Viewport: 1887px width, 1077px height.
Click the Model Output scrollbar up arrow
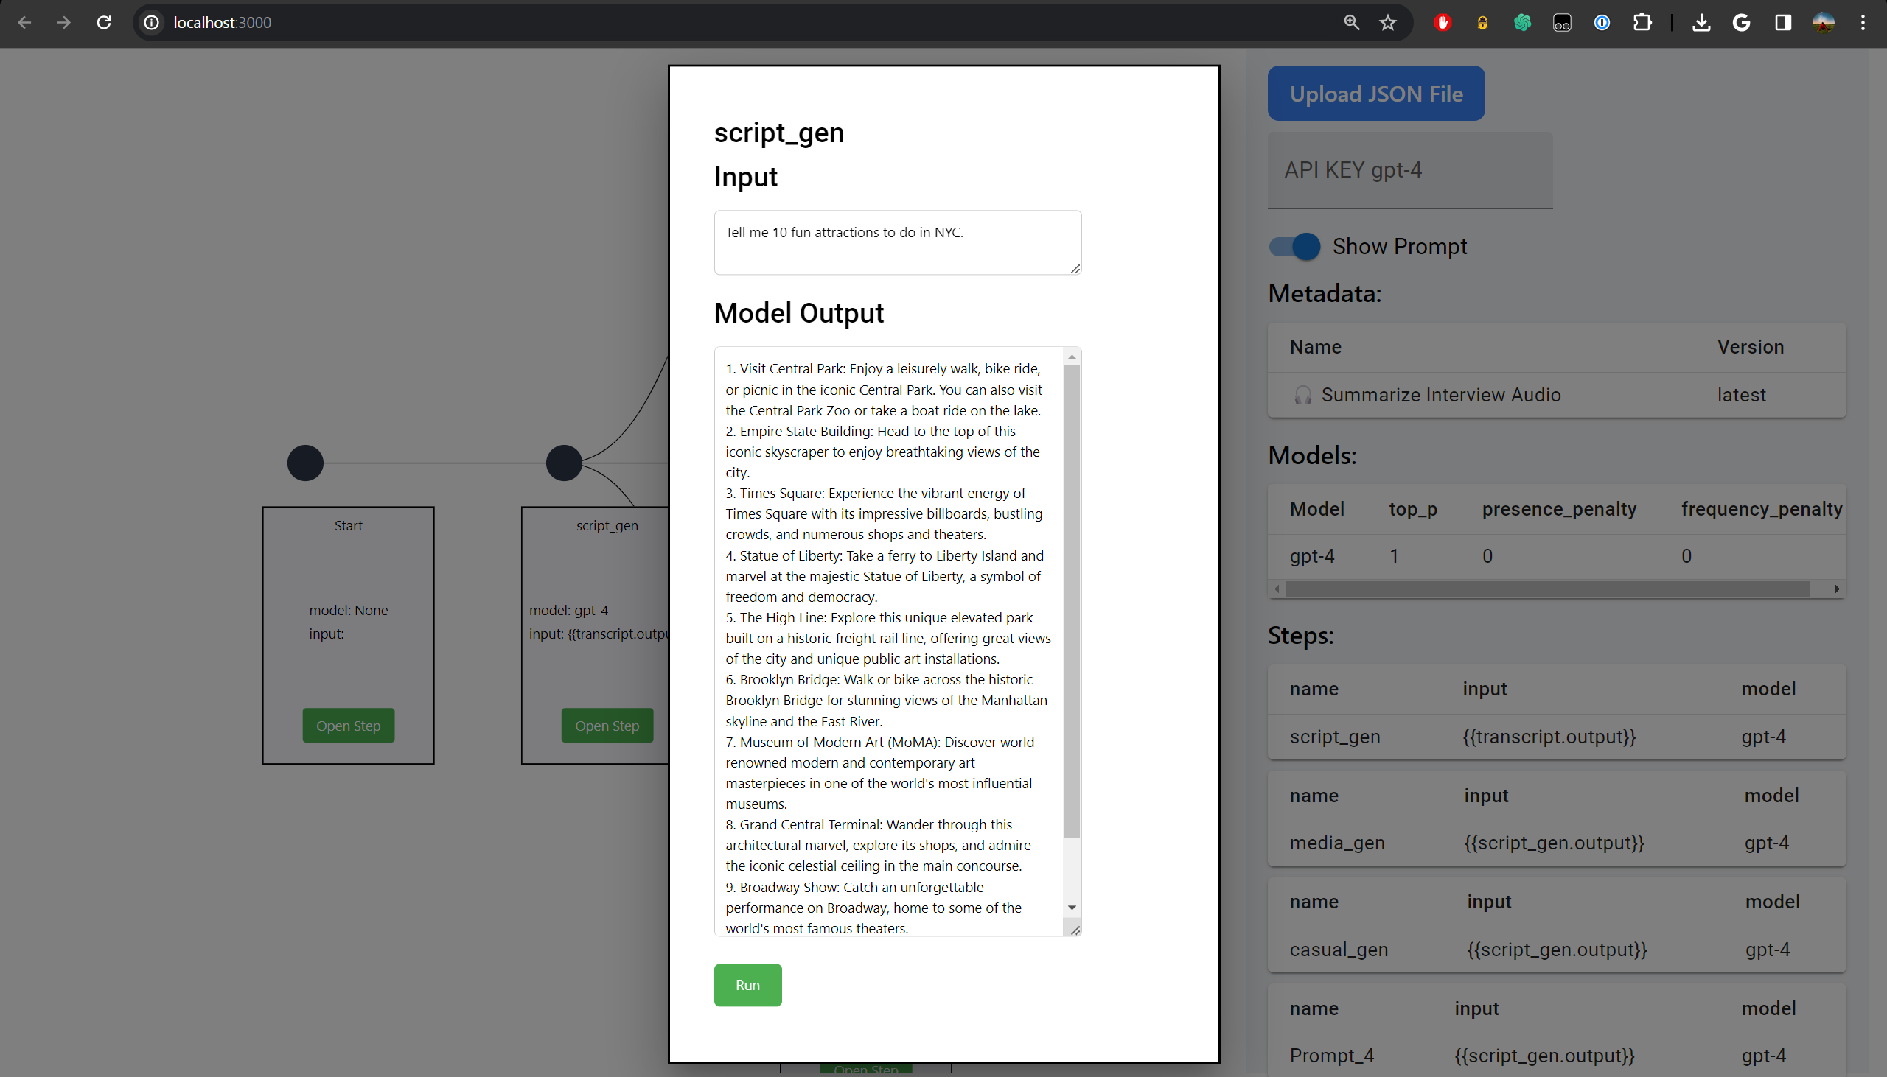(1072, 357)
